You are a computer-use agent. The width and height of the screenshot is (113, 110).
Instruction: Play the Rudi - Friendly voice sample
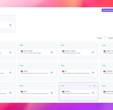pyautogui.click(x=52, y=52)
